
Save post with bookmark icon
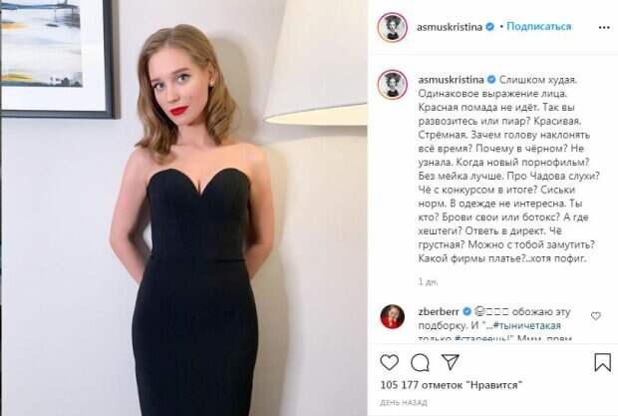point(602,362)
